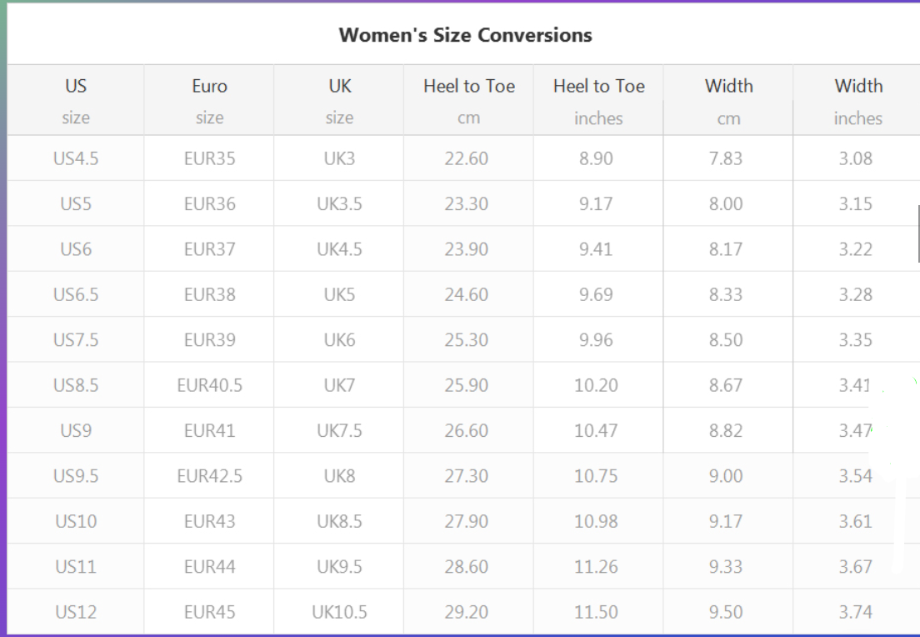Click the "UK8" cell
The height and width of the screenshot is (637, 920).
click(x=339, y=475)
